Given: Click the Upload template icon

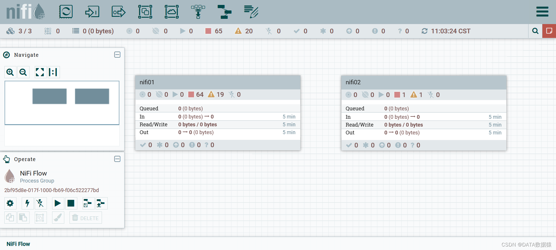Looking at the screenshot, I should 102,203.
